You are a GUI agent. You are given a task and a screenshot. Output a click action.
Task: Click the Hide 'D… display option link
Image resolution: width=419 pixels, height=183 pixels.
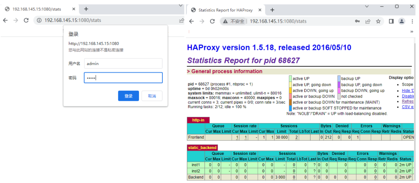[x=408, y=90]
